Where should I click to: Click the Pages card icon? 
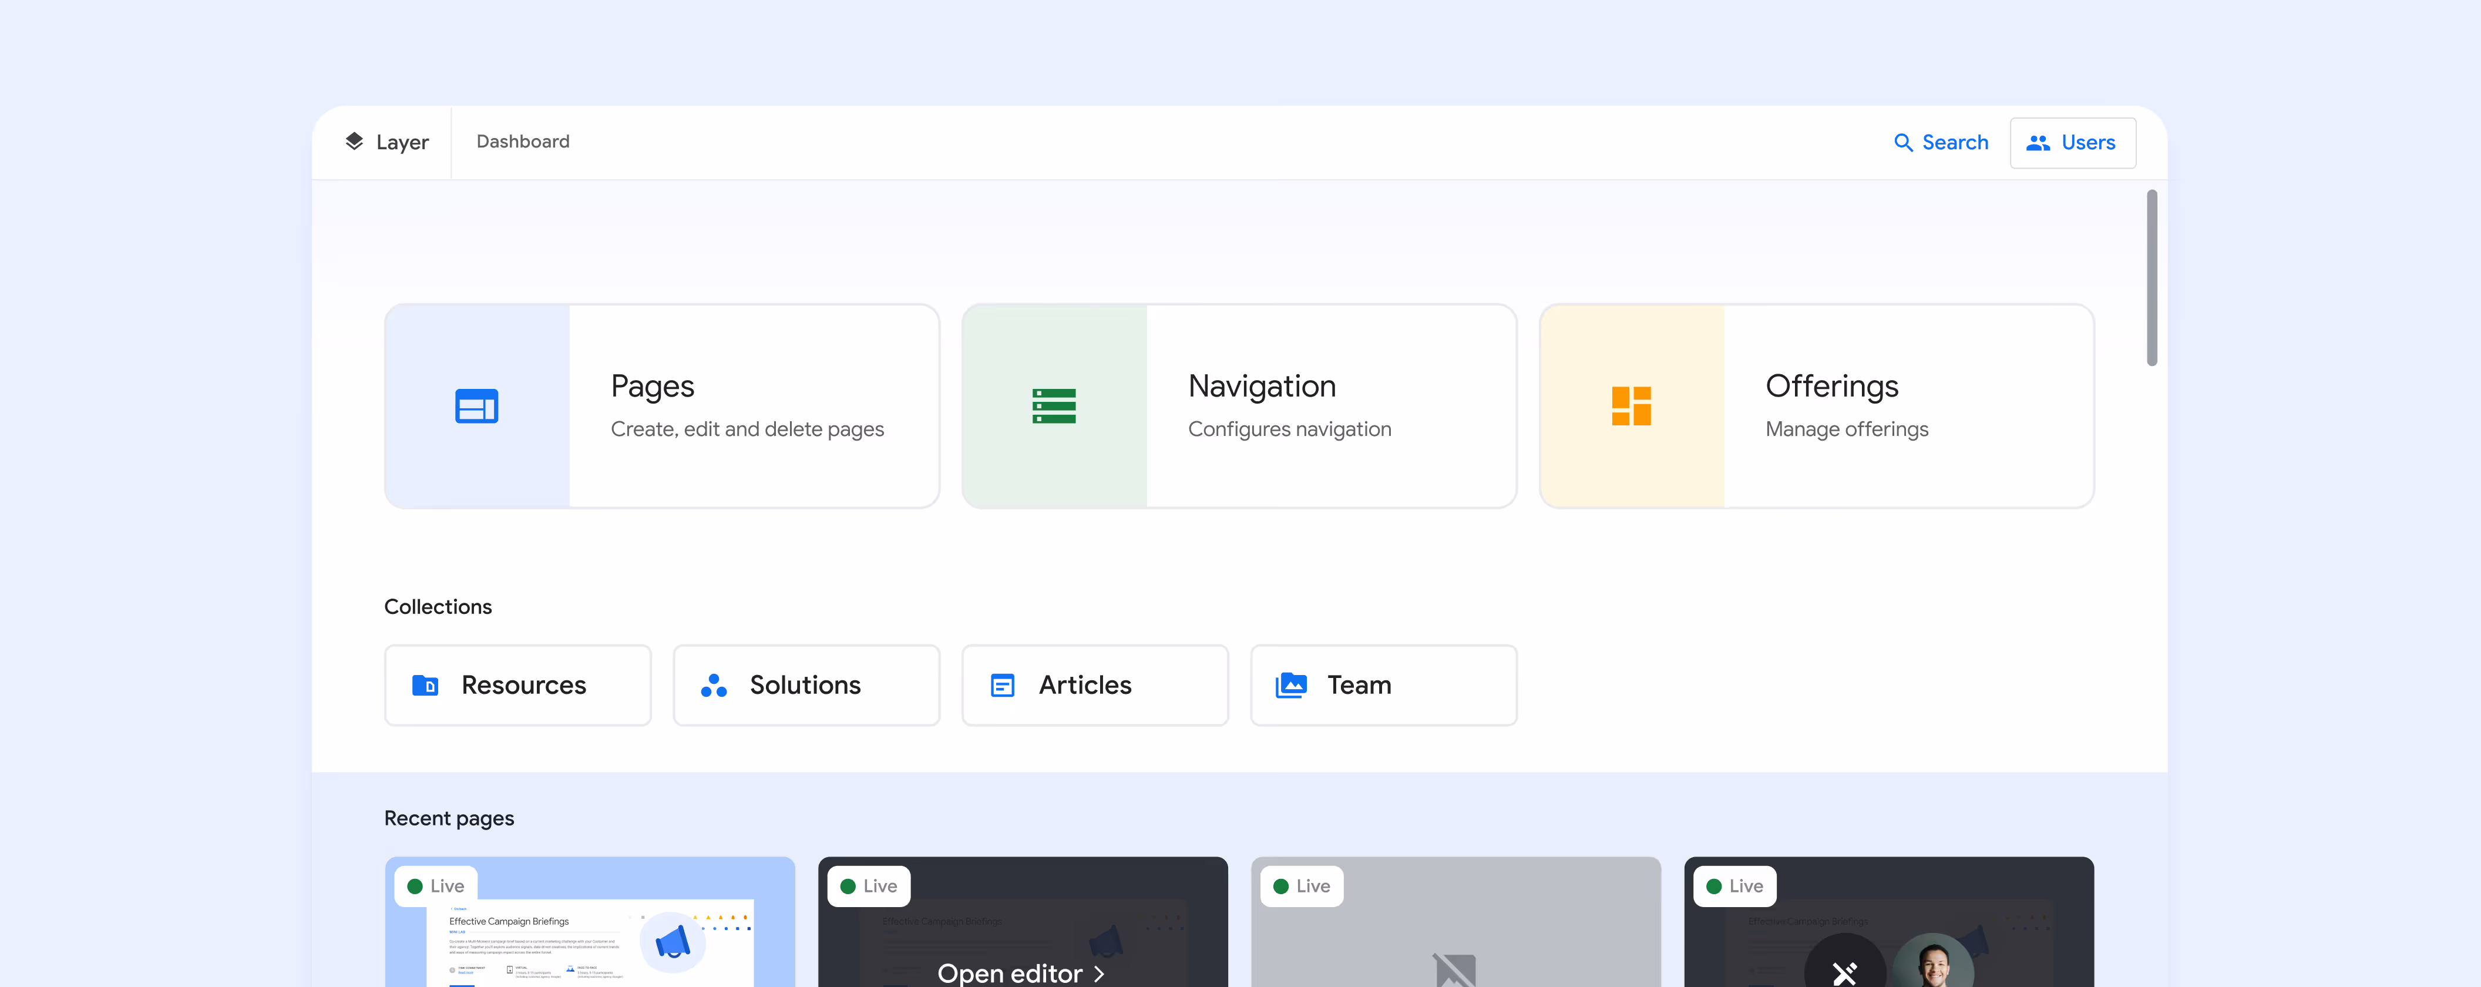click(477, 407)
